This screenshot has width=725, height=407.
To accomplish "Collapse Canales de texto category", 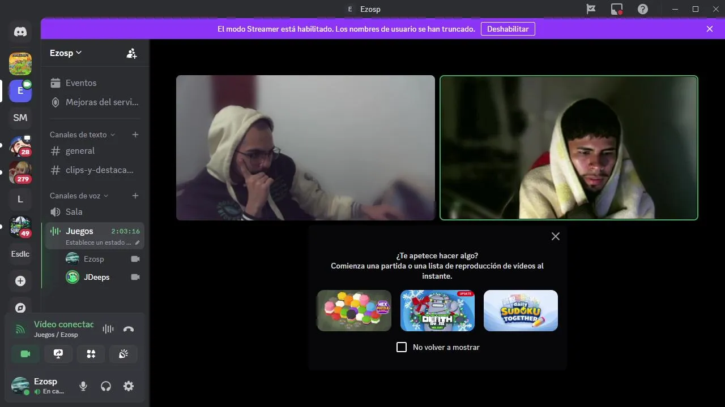I will pos(82,135).
